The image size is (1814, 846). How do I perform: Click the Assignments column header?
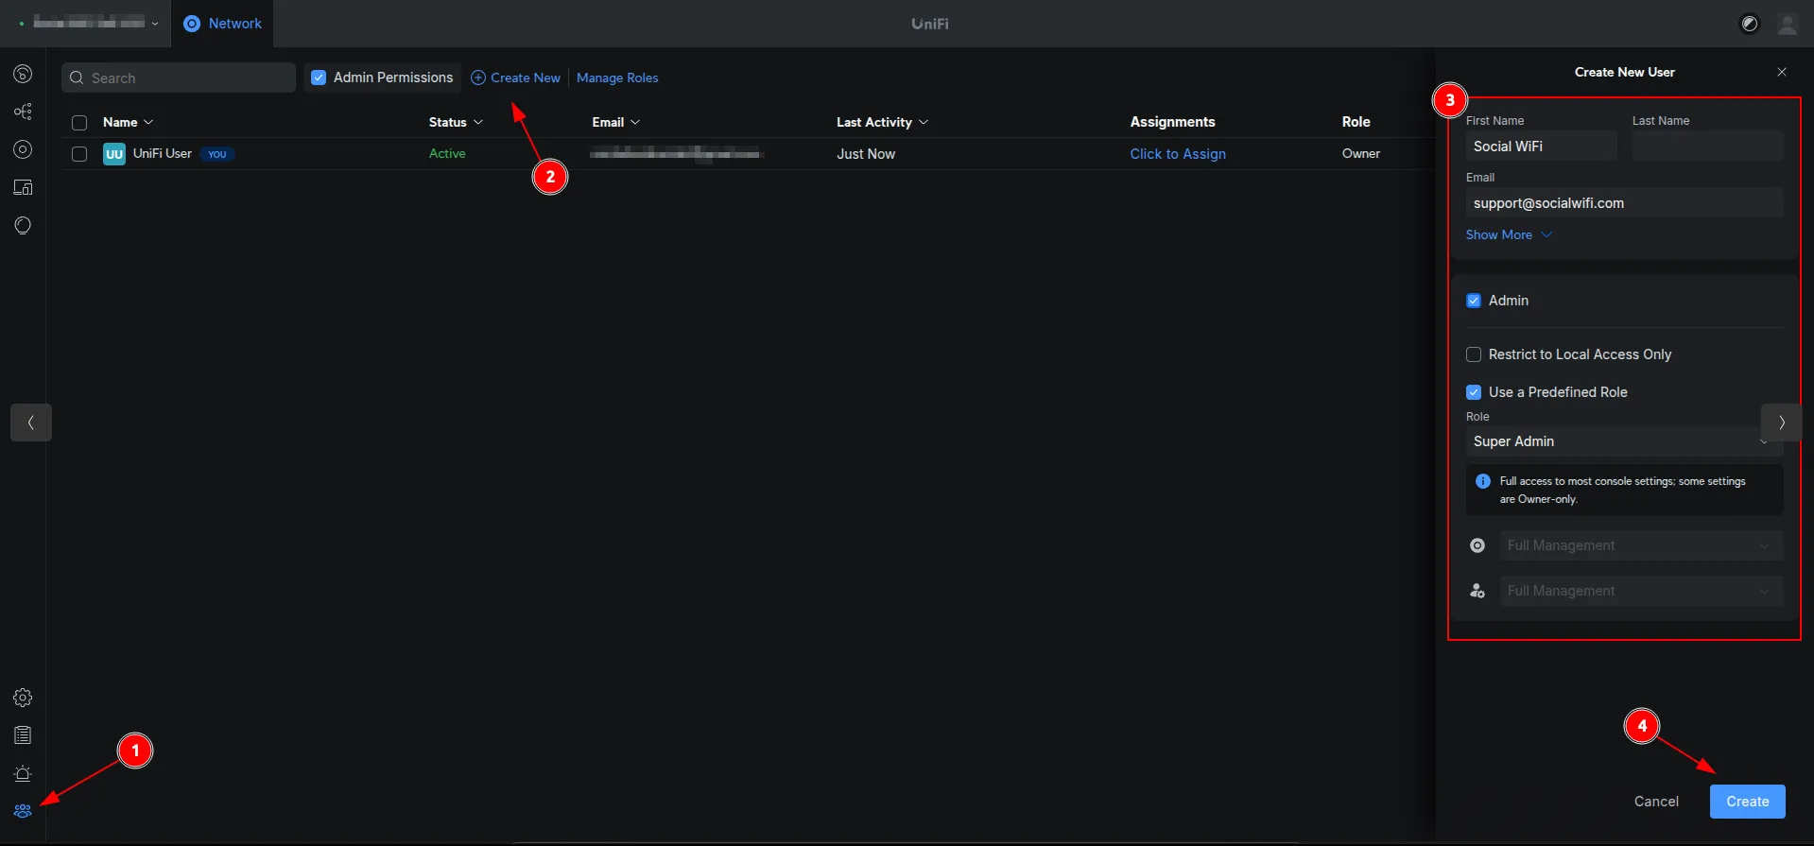point(1172,122)
